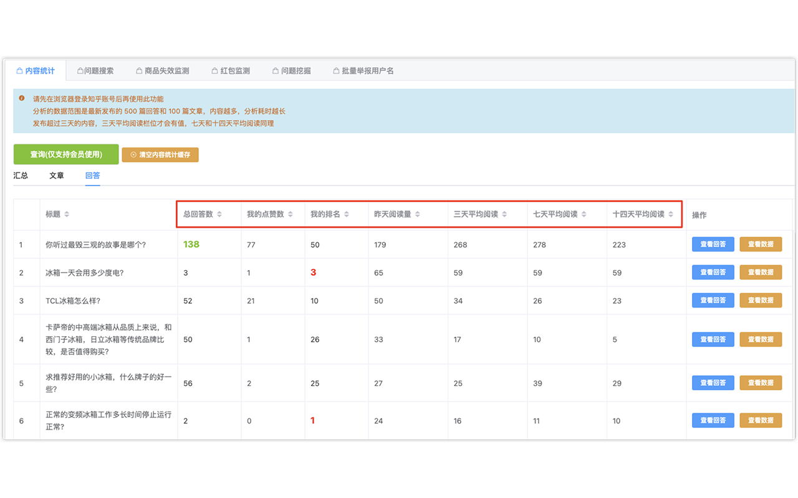Click the green 138 total answers value
Image resolution: width=798 pixels, height=498 pixels.
pyautogui.click(x=191, y=244)
